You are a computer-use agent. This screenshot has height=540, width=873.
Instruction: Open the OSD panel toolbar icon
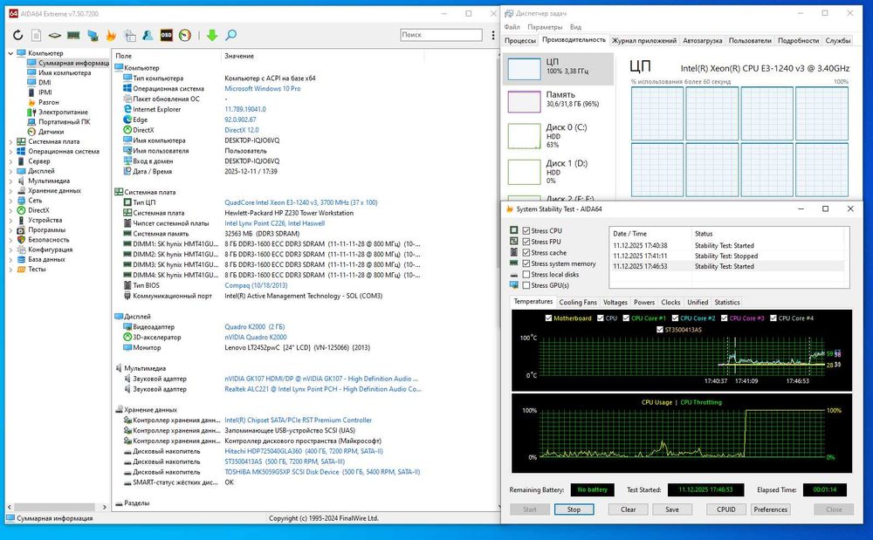tap(166, 35)
